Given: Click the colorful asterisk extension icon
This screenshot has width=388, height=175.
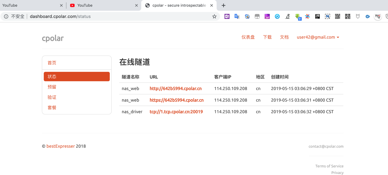Looking at the screenshot, I should tap(308, 16).
